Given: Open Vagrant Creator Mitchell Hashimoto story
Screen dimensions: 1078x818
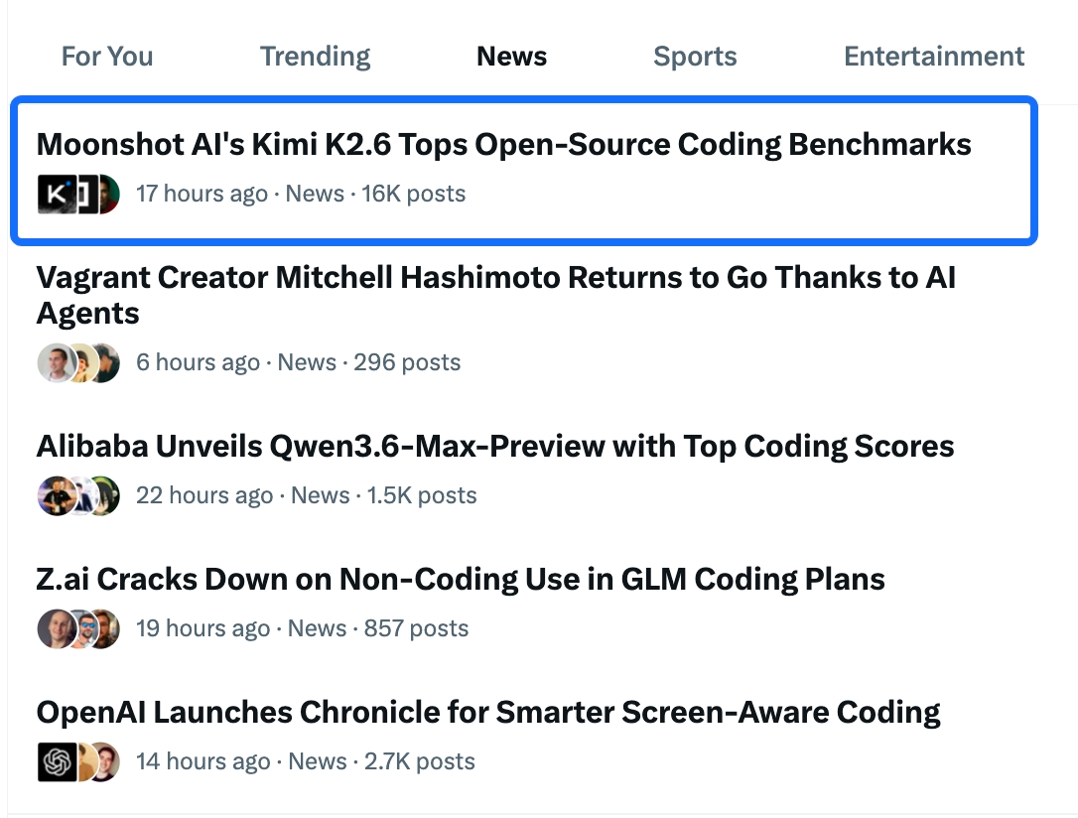Looking at the screenshot, I should click(x=495, y=296).
